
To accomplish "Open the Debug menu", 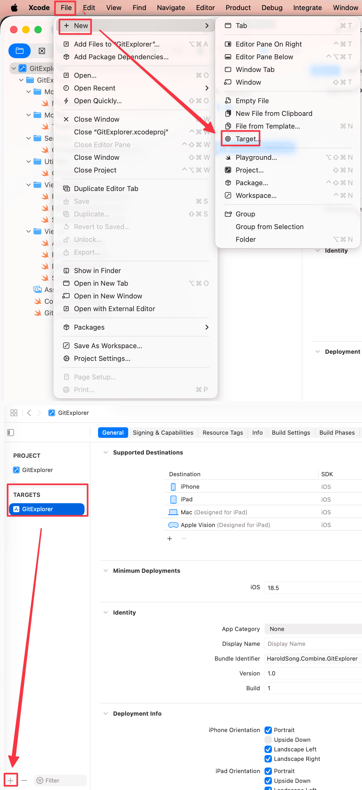I will (272, 8).
